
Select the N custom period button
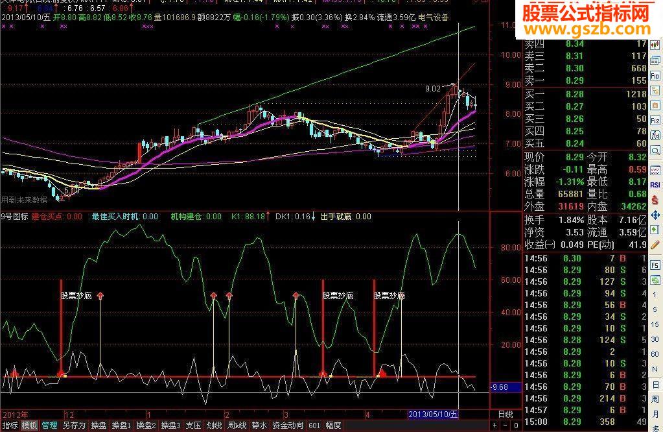(655, 369)
